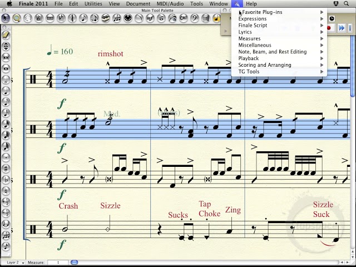
Task: Select the Zoom magnifier tool
Action: click(x=17, y=18)
